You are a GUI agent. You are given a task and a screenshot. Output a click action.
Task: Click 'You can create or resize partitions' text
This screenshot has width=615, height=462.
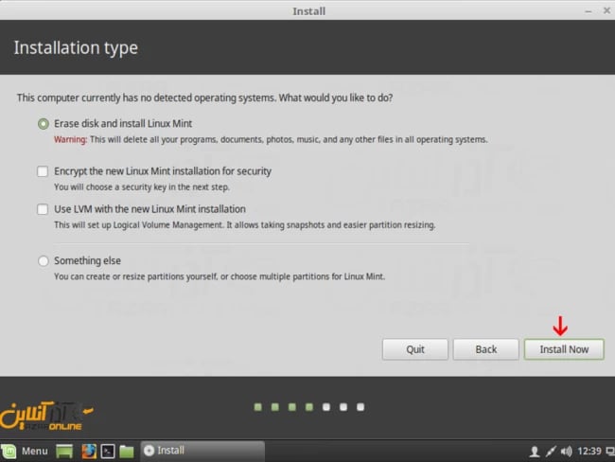(220, 276)
